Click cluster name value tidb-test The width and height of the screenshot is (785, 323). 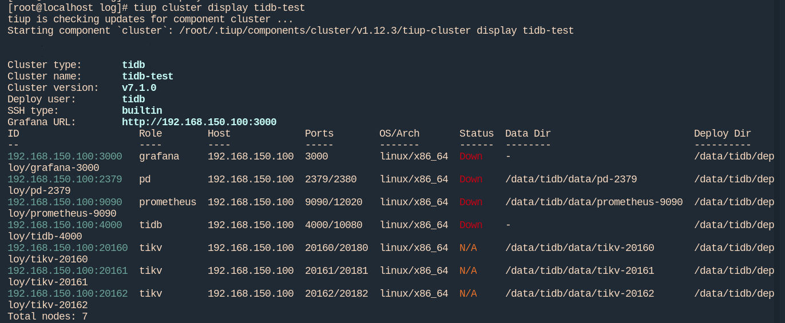(x=148, y=76)
